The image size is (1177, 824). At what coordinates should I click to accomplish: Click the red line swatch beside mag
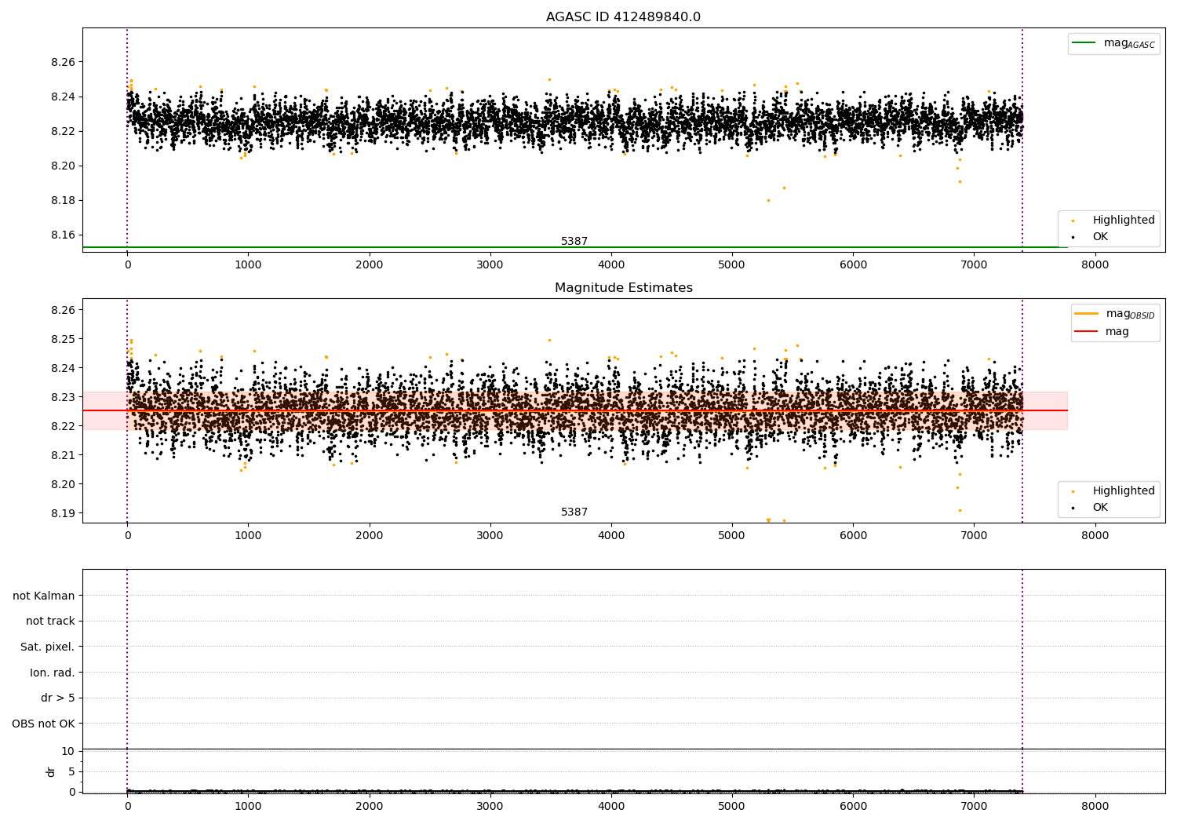1087,331
